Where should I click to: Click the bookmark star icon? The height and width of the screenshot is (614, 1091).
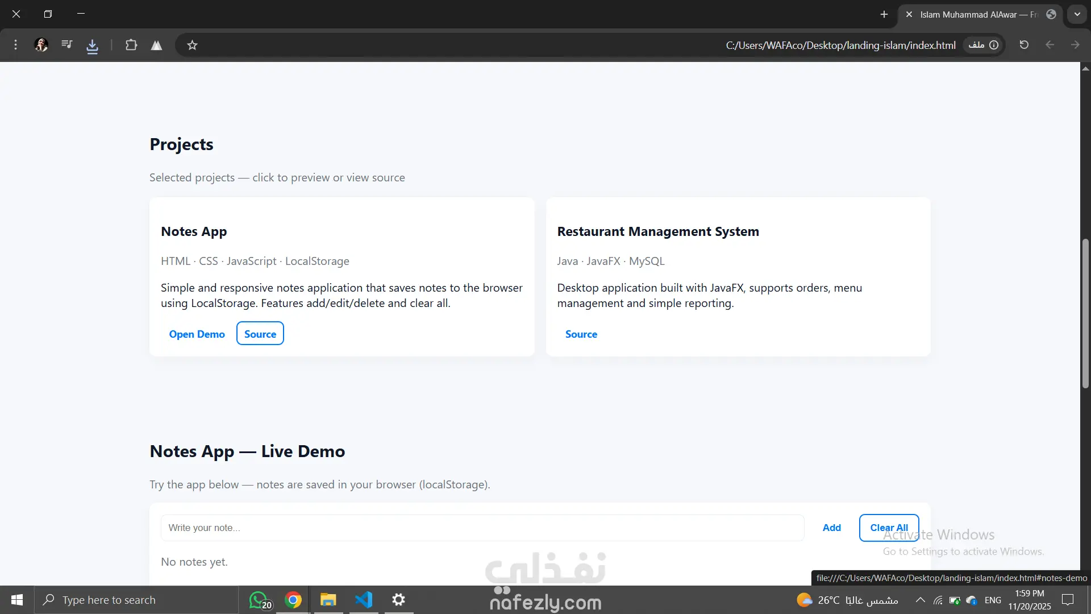[192, 45]
